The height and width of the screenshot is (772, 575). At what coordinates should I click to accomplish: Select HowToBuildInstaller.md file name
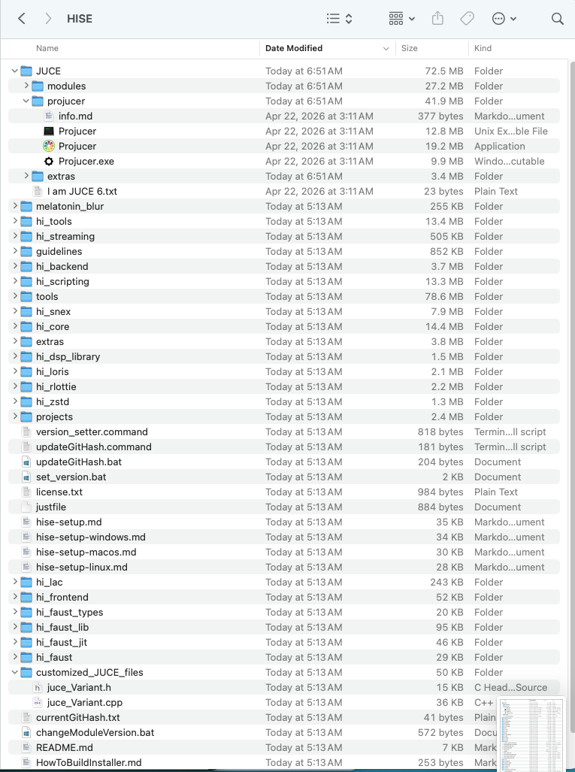[89, 763]
